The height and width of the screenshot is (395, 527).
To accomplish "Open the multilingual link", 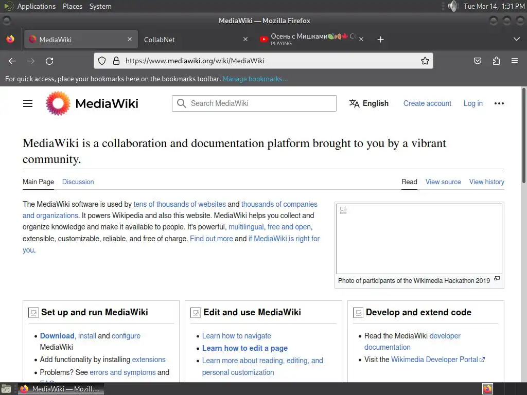I will coord(246,227).
